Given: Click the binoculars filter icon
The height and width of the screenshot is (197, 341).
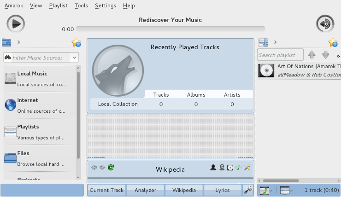Looking at the screenshot, I should (8, 58).
